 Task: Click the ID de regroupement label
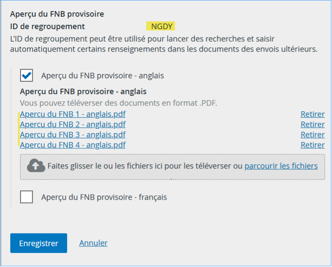[x=47, y=26]
